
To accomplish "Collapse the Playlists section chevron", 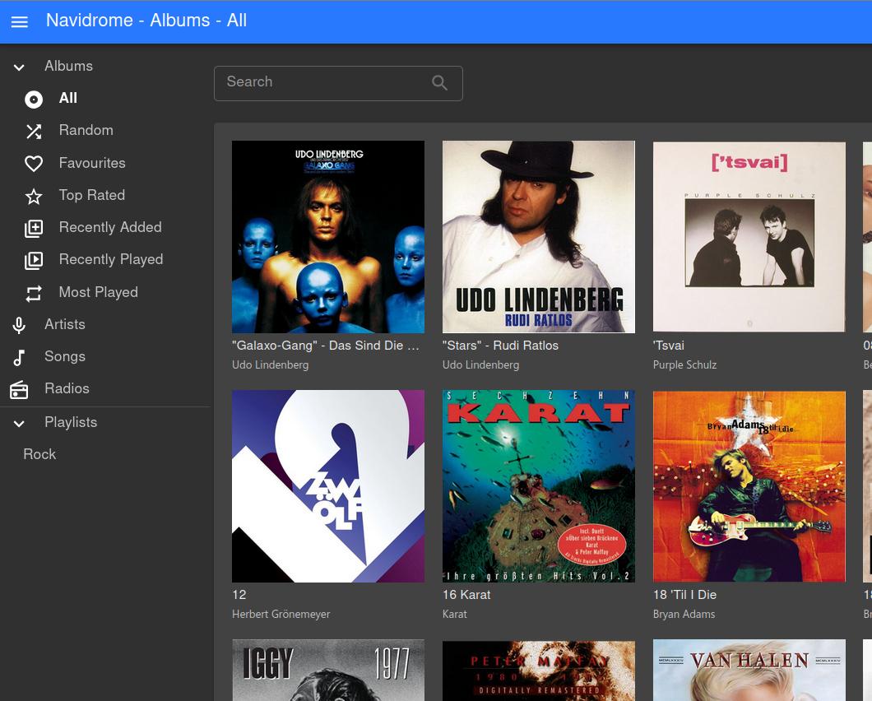I will click(20, 423).
